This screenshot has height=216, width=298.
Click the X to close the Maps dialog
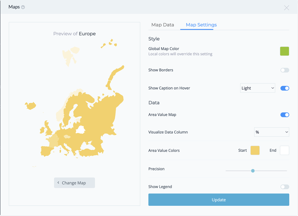click(286, 8)
